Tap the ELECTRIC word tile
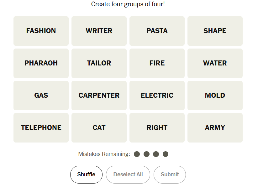This screenshot has height=192, width=258. (157, 96)
